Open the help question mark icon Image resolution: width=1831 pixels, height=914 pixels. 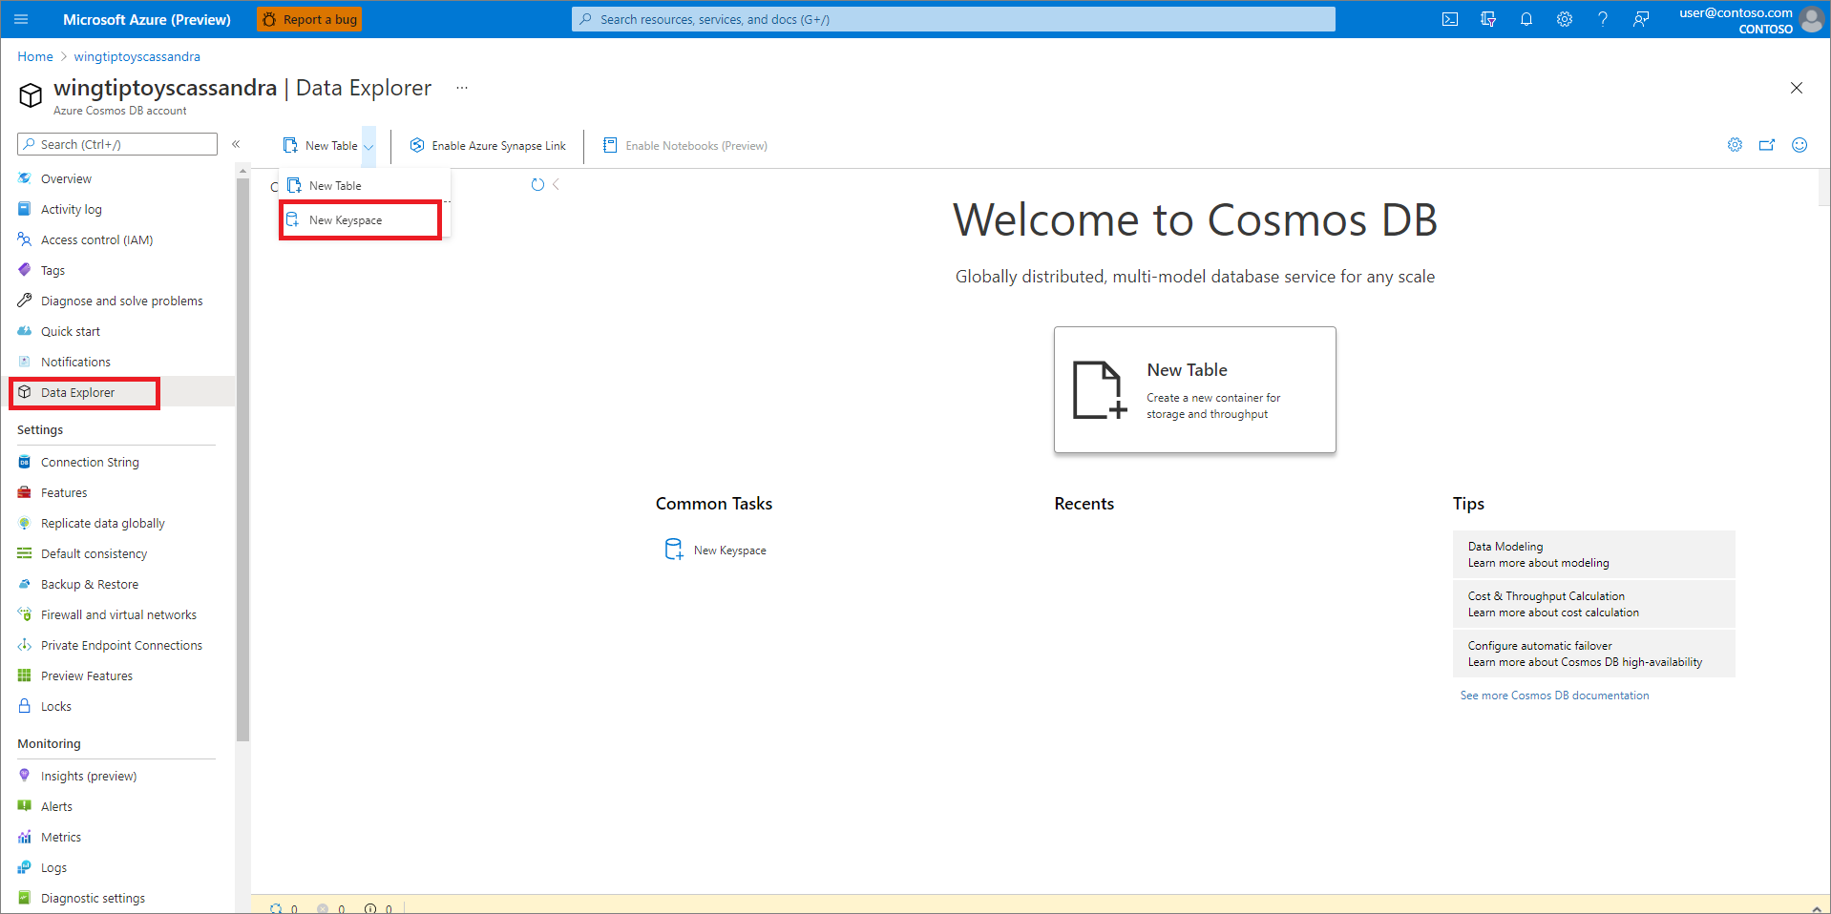click(x=1602, y=18)
